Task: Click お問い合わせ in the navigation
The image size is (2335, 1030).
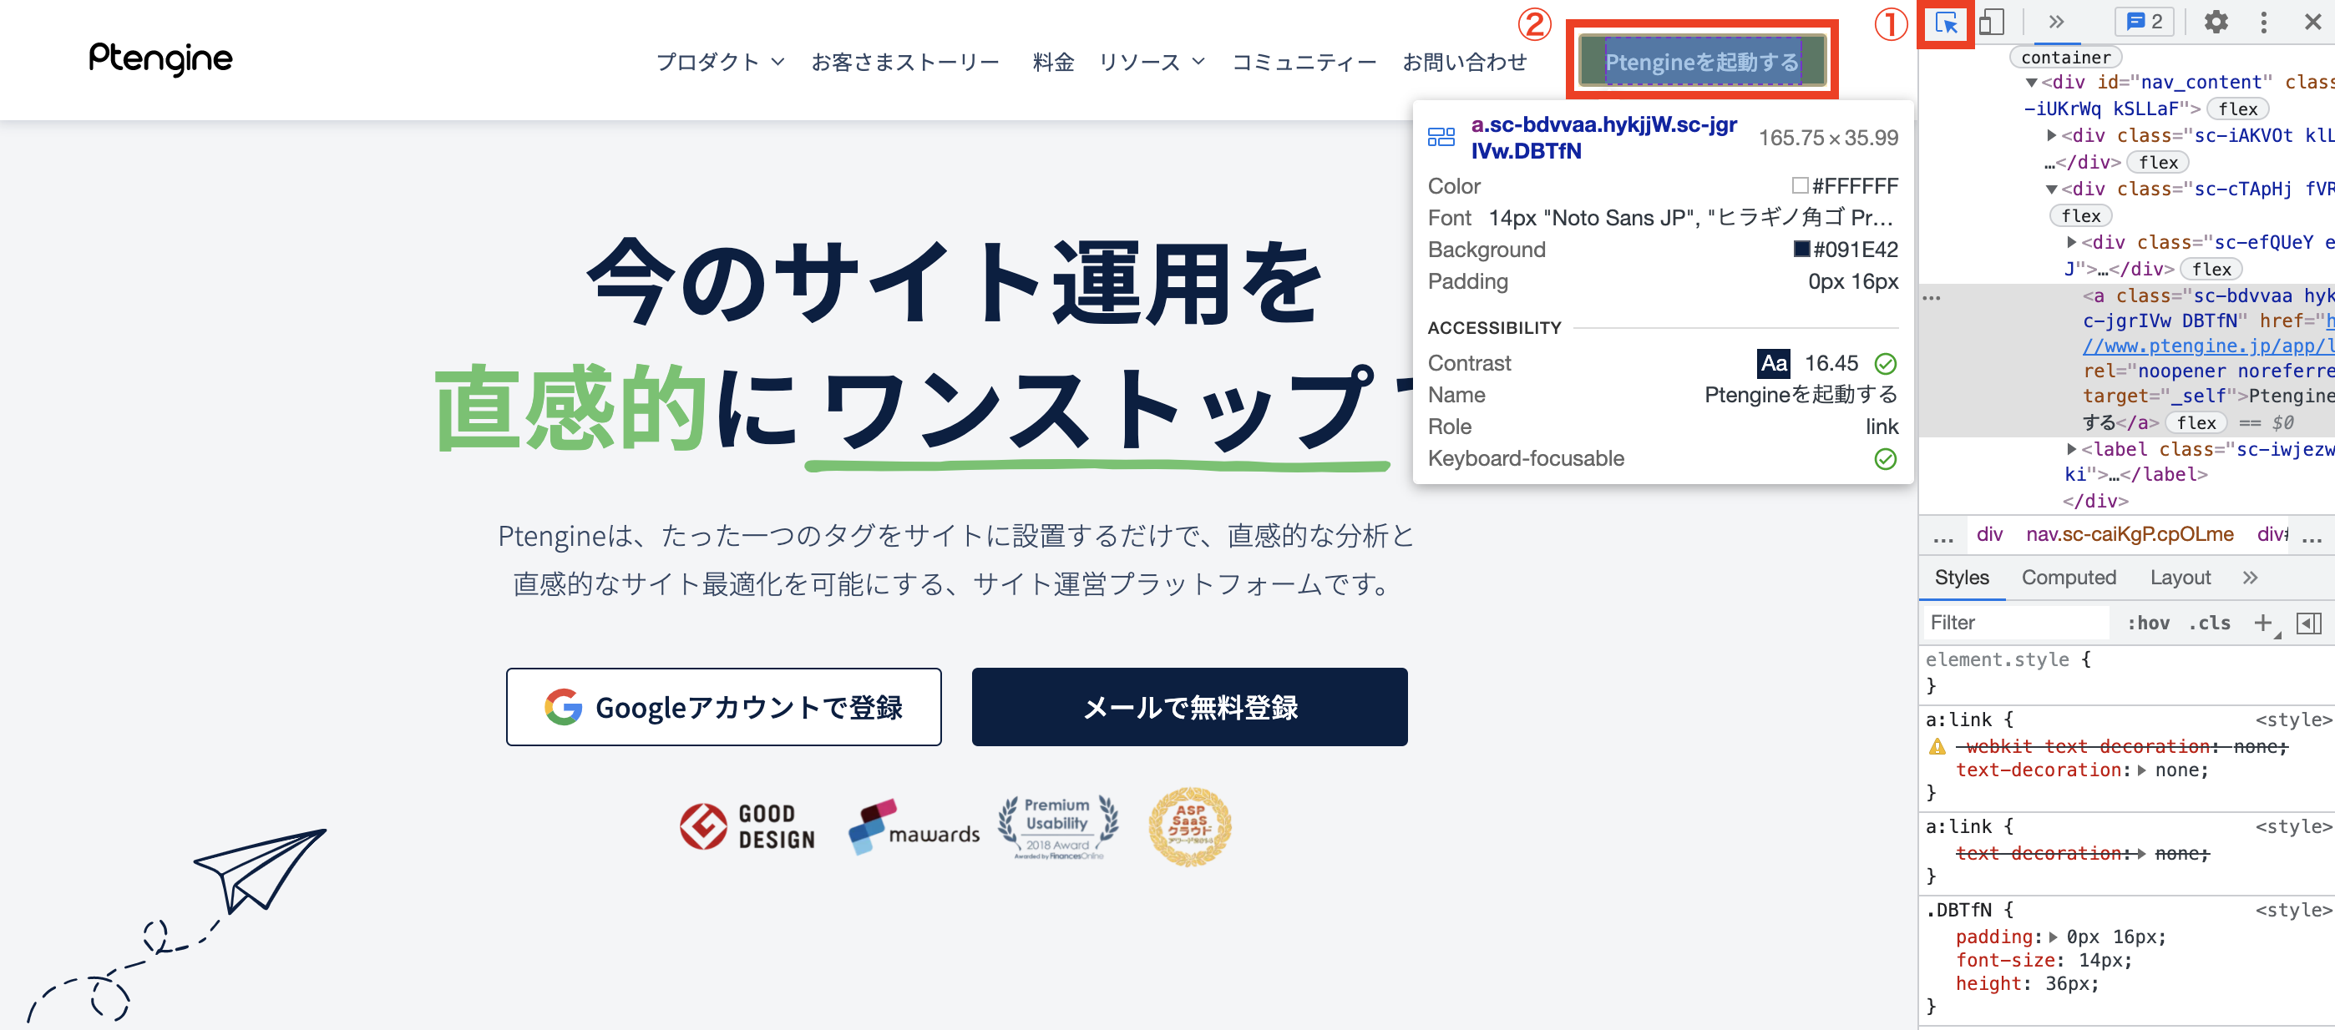Action: 1464,62
